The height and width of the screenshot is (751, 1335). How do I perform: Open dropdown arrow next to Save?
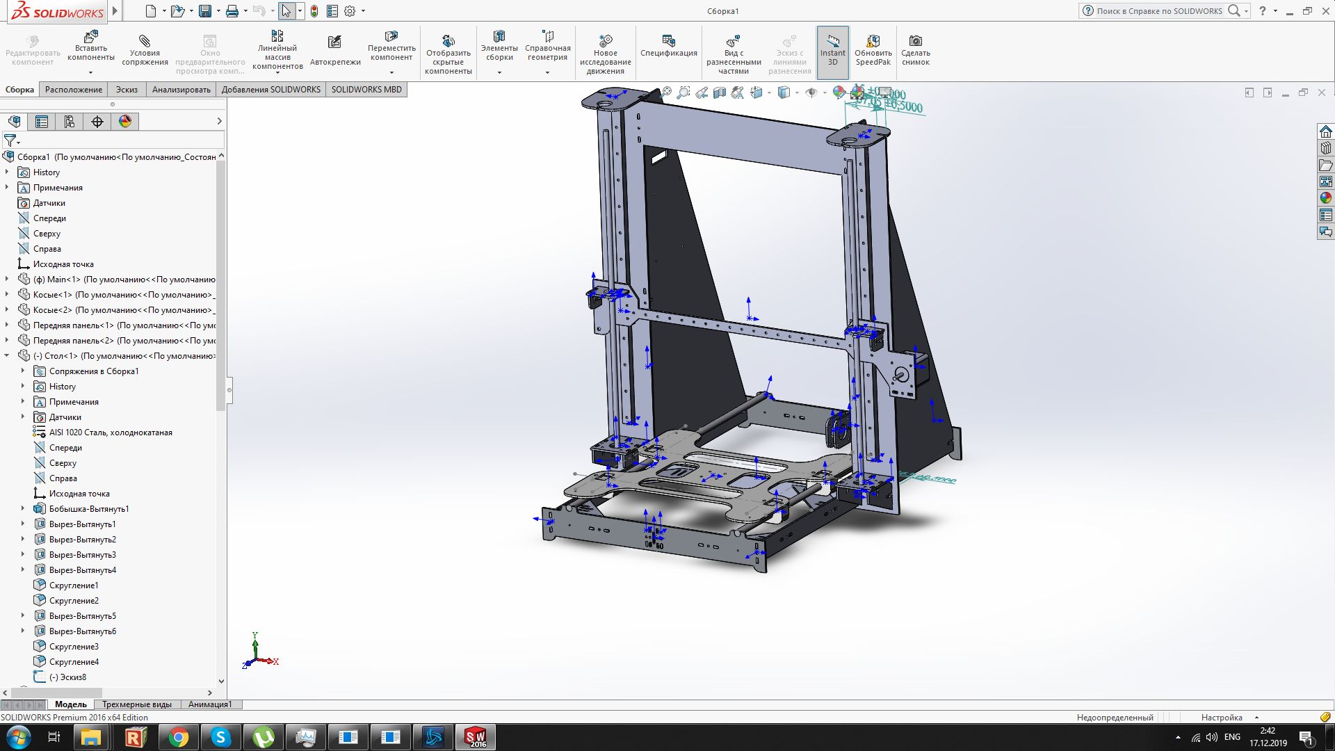coord(218,11)
